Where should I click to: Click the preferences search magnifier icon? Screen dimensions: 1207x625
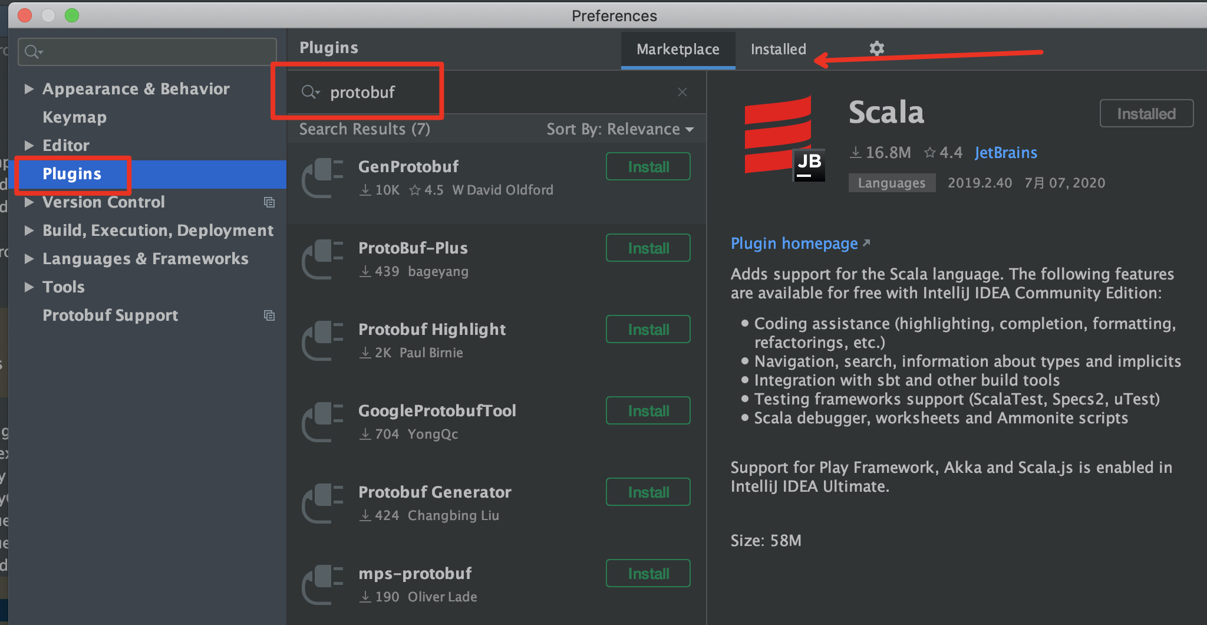coord(34,52)
